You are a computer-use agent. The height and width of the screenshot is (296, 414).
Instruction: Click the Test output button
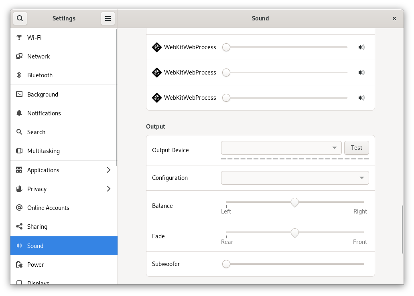coord(357,148)
